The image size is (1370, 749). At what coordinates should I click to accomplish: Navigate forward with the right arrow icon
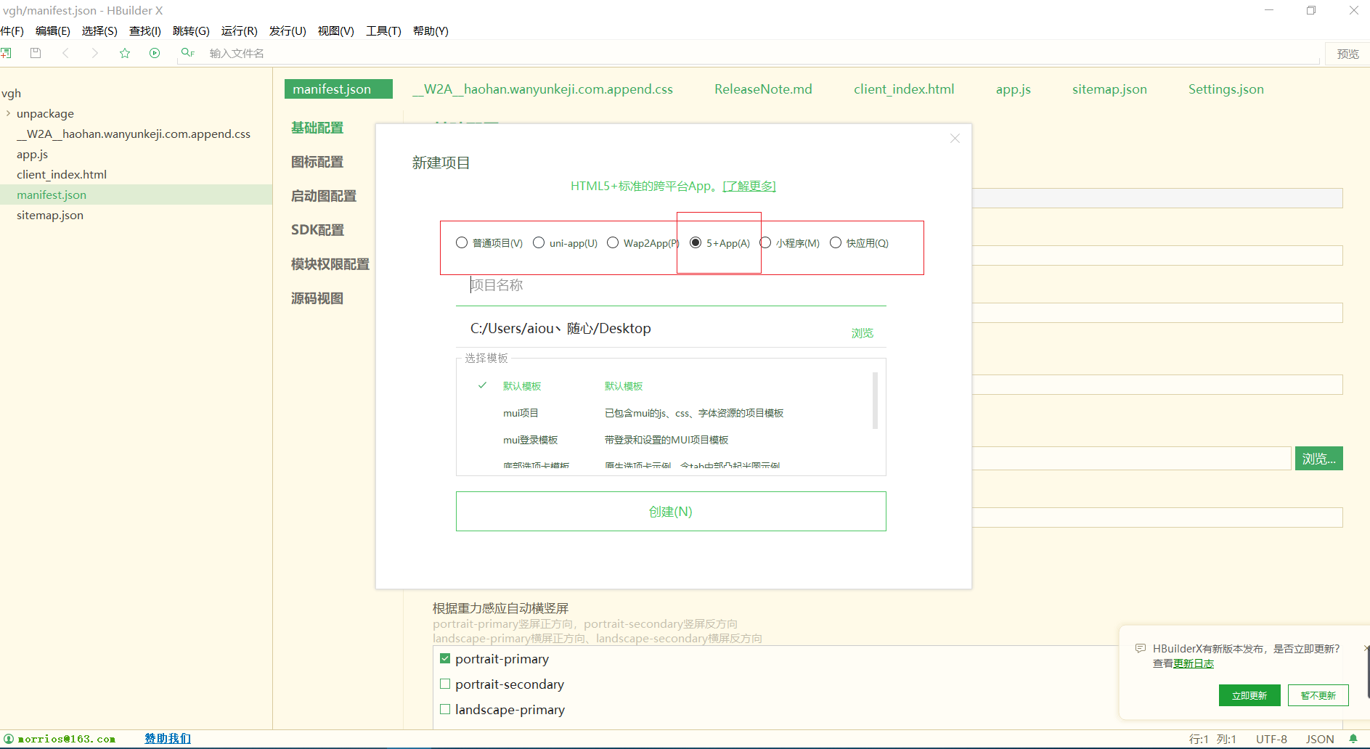(x=95, y=52)
